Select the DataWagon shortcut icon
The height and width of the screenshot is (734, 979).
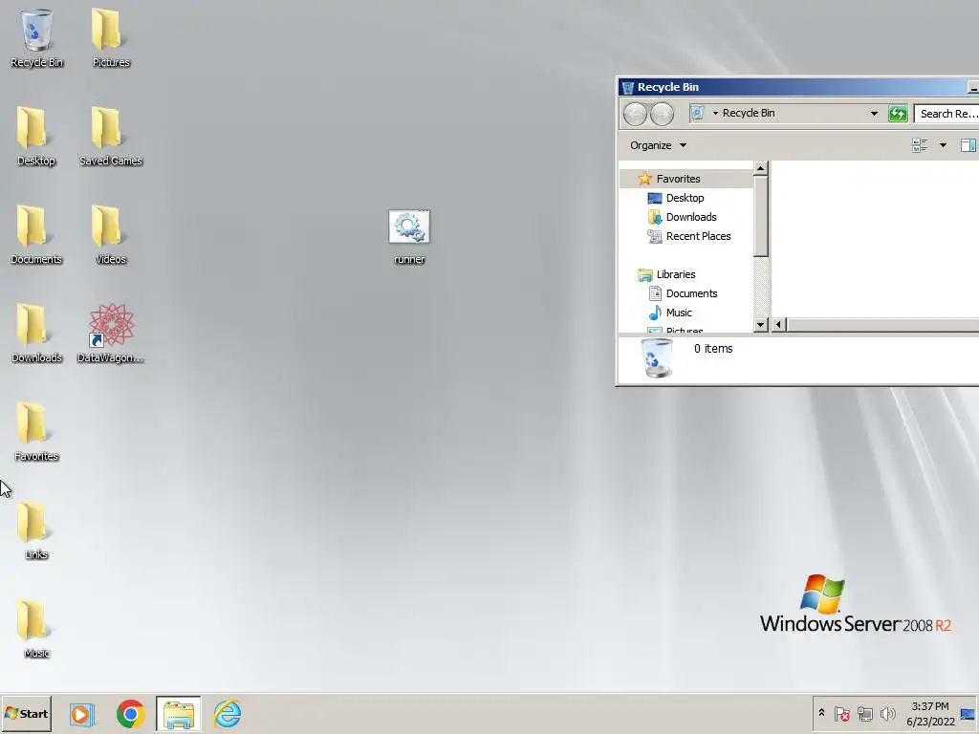[x=111, y=334]
